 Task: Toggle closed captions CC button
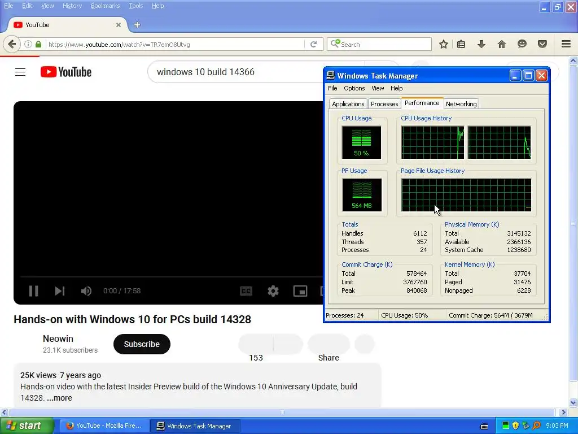tap(246, 291)
